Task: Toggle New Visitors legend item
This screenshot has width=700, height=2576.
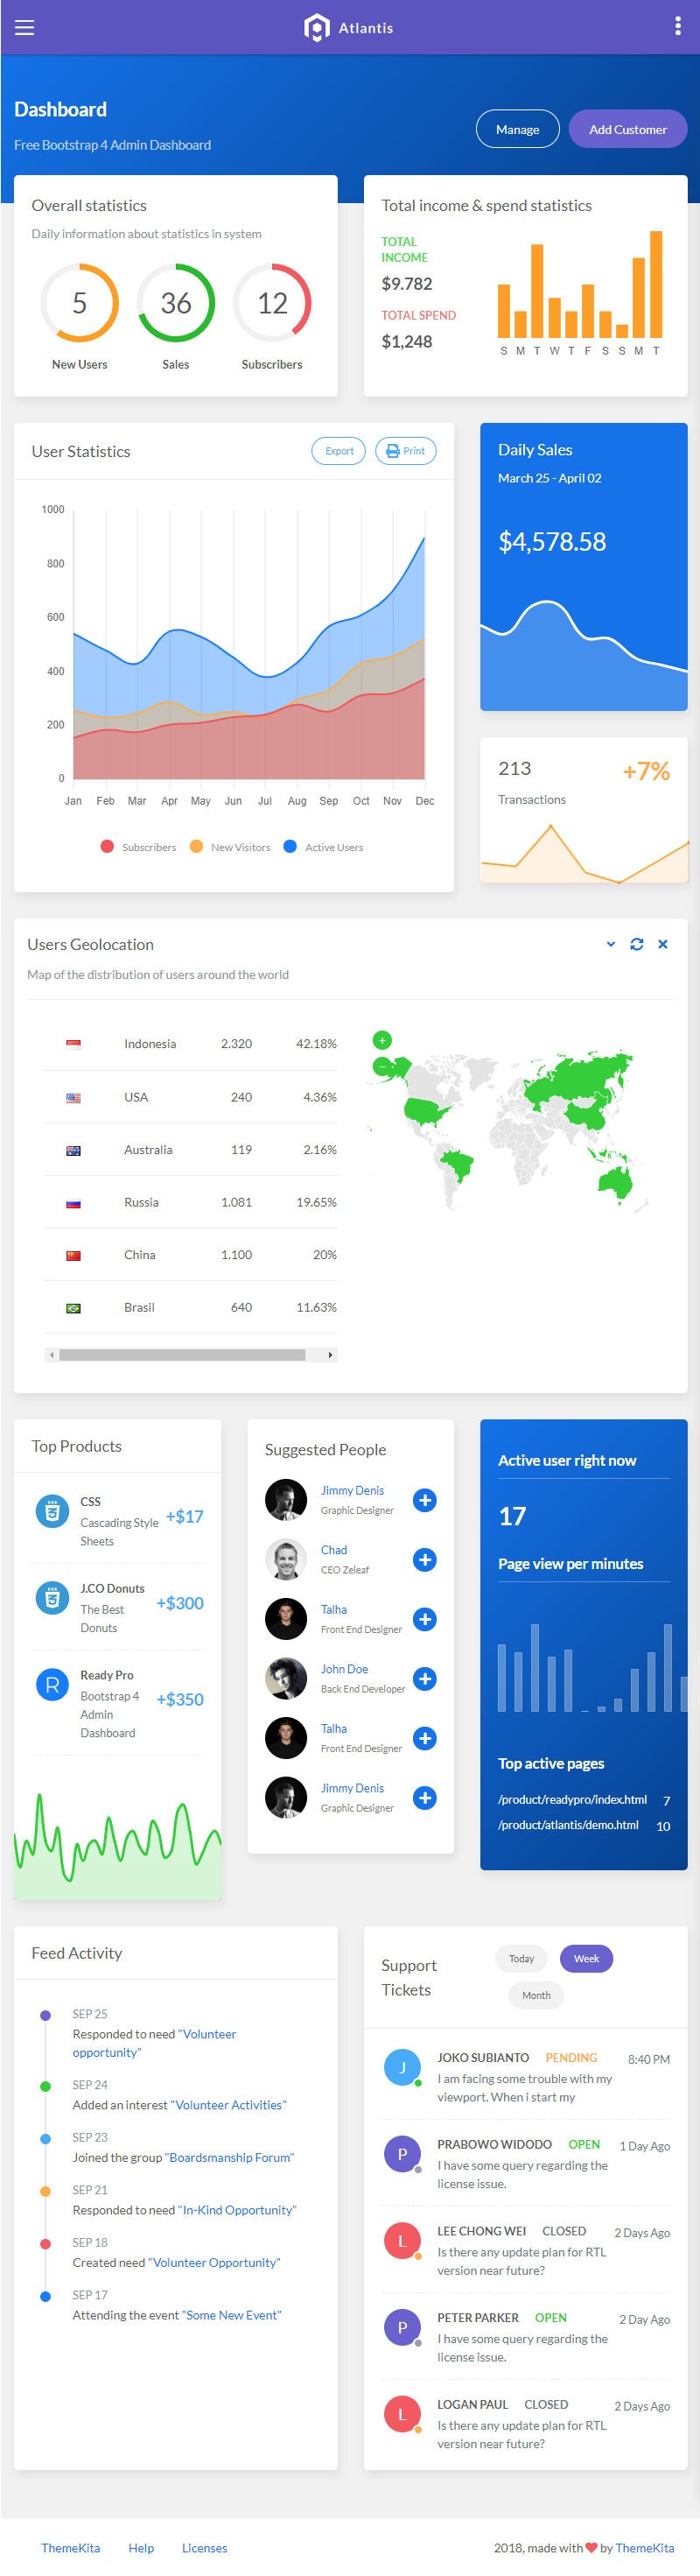Action: (x=230, y=847)
